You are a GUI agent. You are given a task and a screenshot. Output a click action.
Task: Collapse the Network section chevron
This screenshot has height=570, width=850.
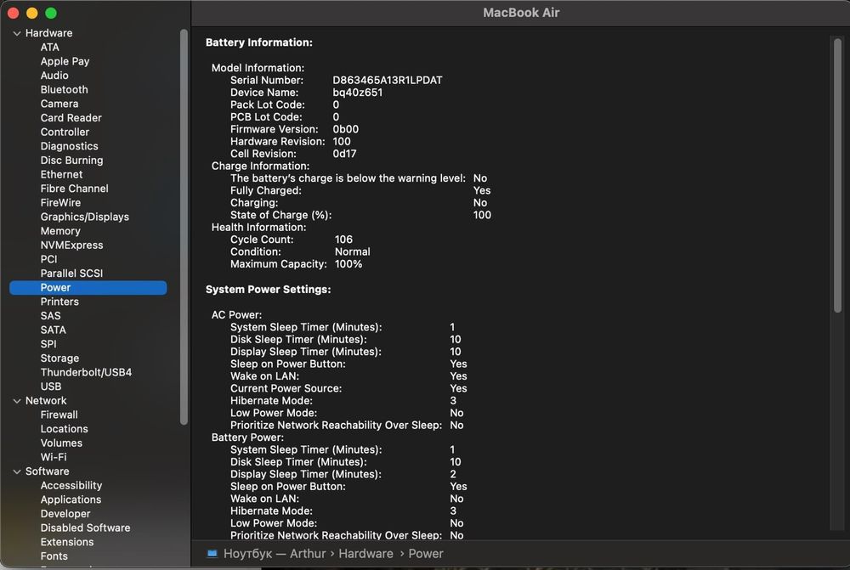[x=17, y=401]
